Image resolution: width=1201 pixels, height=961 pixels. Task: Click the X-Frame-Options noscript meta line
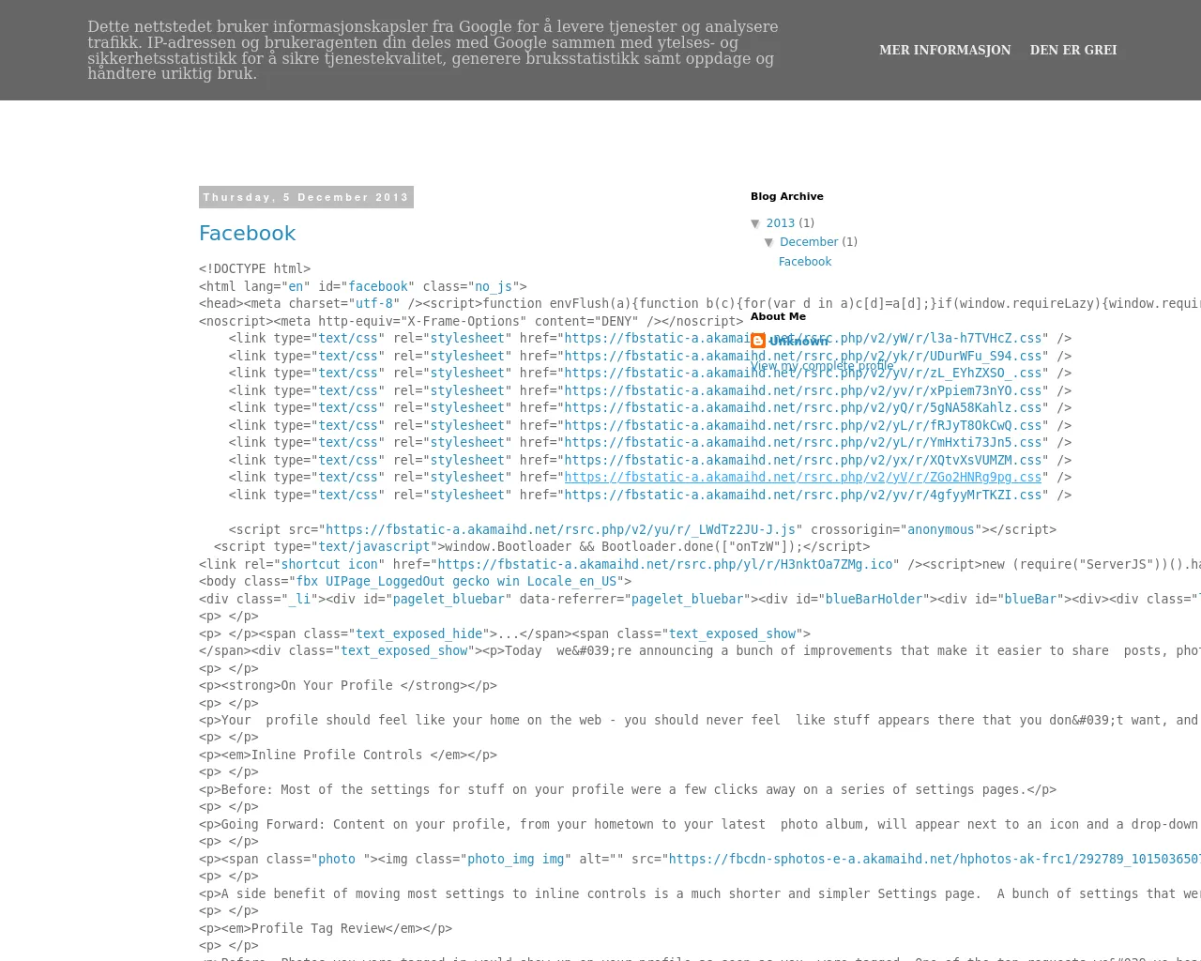(471, 321)
